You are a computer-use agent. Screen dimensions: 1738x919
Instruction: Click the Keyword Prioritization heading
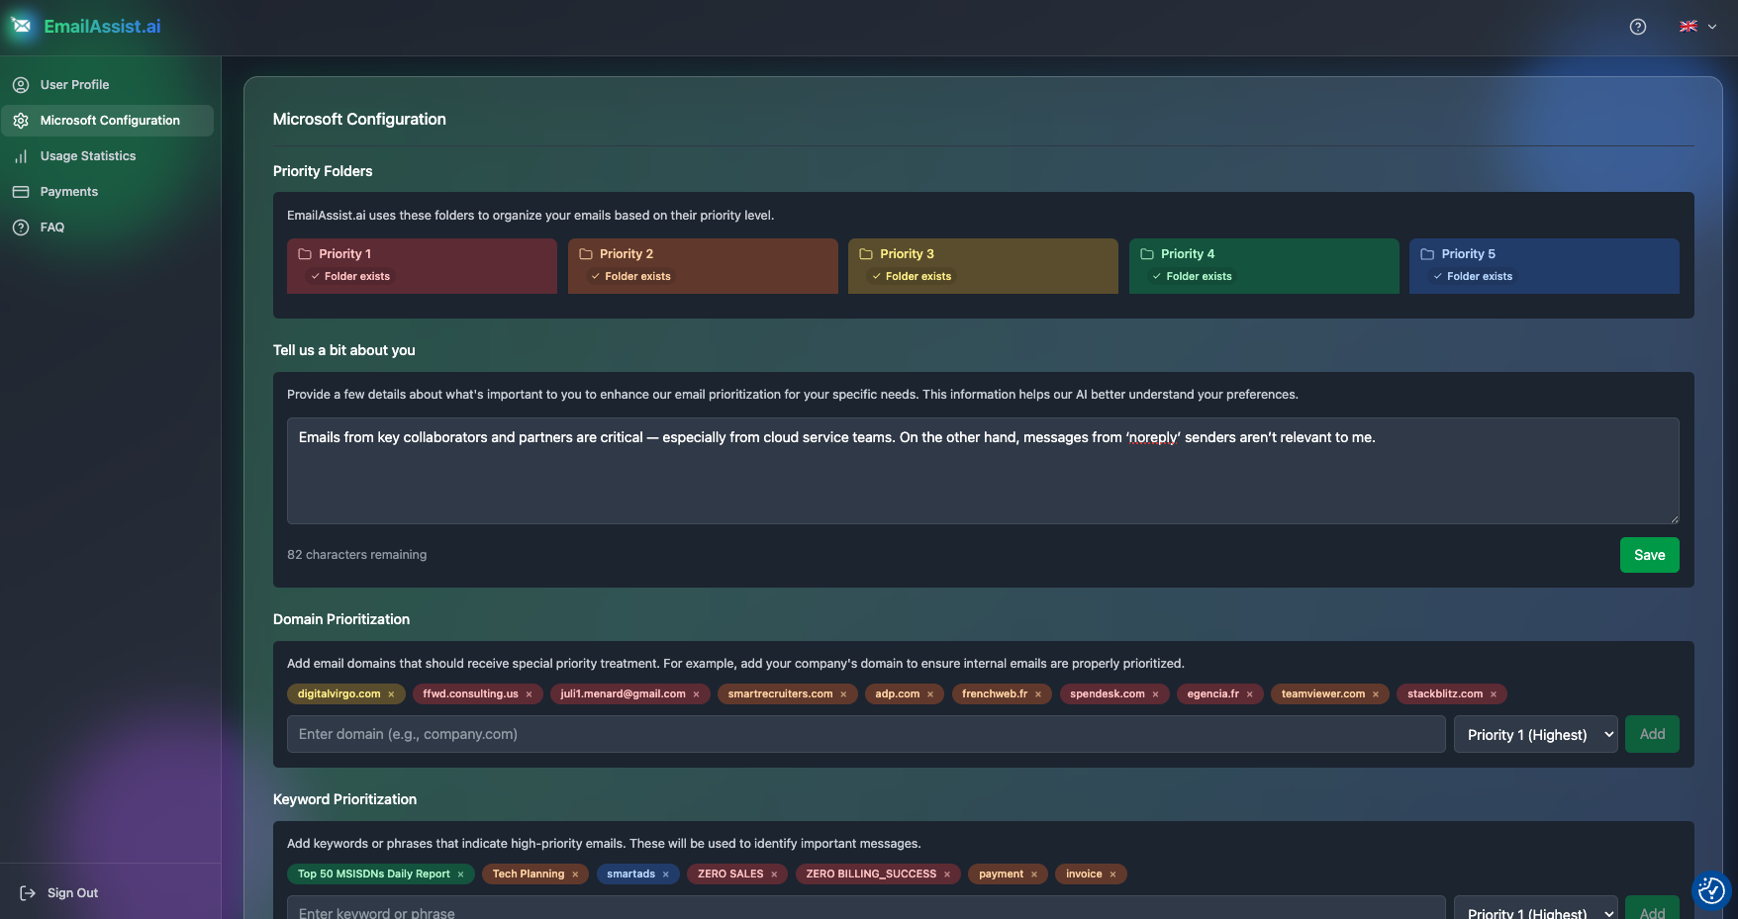tap(344, 799)
